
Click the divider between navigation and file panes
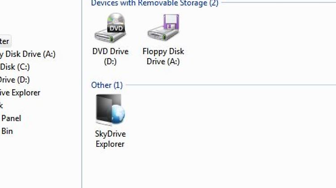point(82,112)
